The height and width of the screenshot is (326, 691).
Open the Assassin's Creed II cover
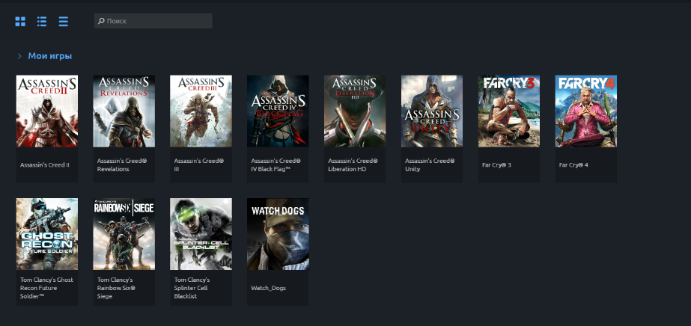coord(47,111)
